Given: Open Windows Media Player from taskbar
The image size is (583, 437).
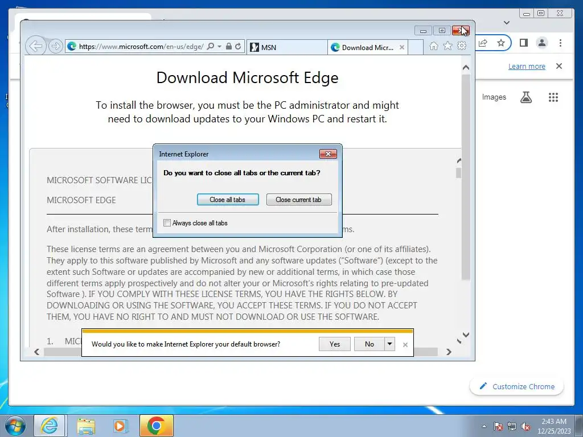Looking at the screenshot, I should [x=120, y=426].
